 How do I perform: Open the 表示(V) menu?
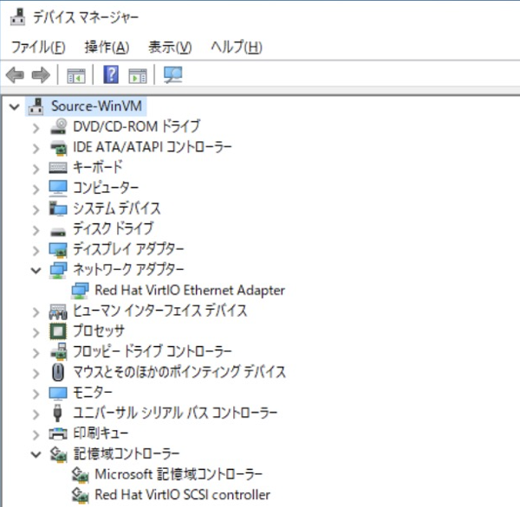coord(170,47)
